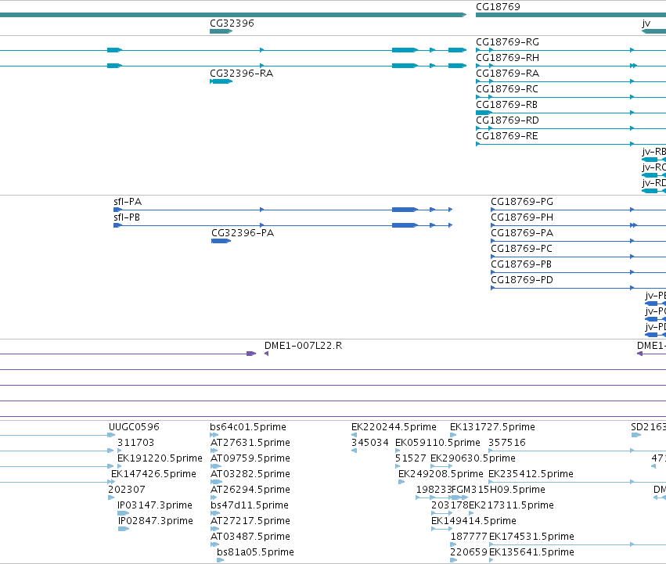Click the arrow glyph left of DME1-007L22.R
666x564 pixels.
coord(266,354)
